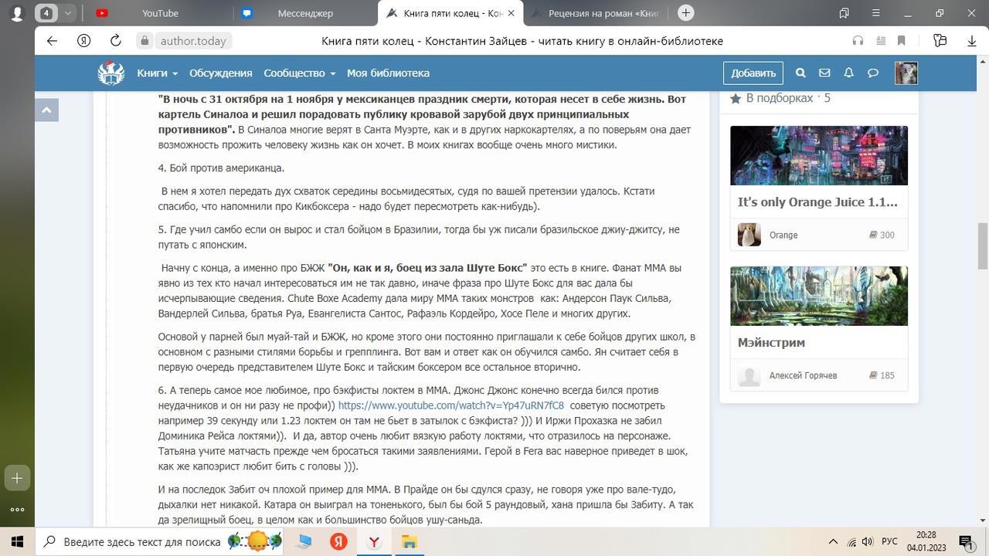Click the 300 books count for Orange

click(x=882, y=235)
